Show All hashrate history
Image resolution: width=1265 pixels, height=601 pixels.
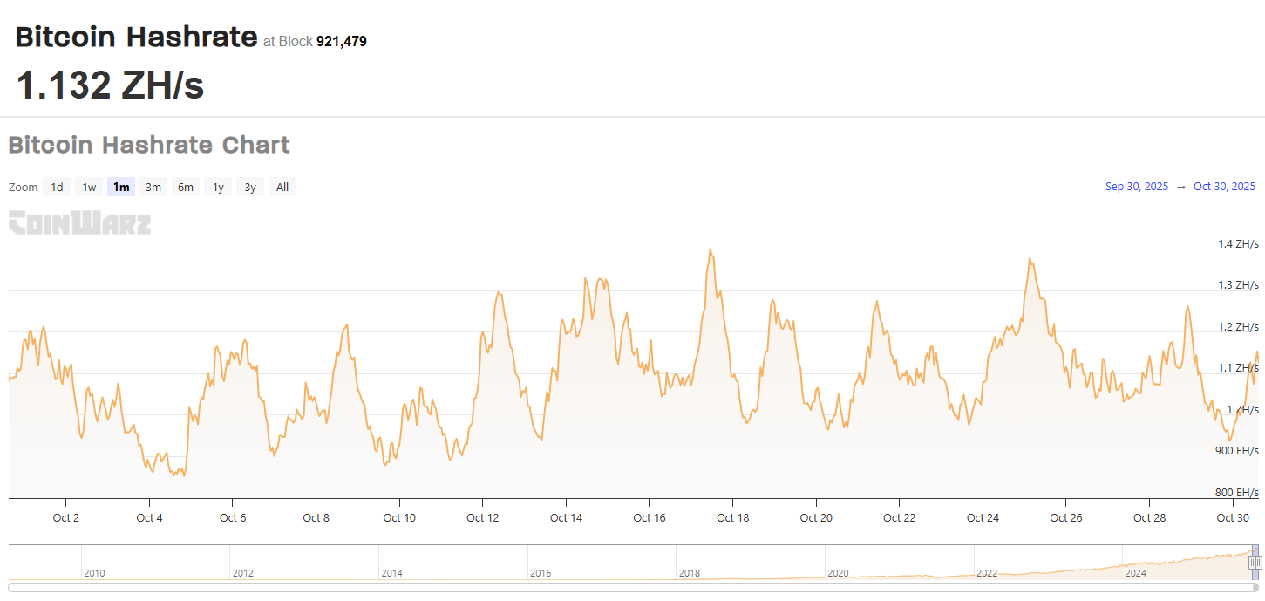[282, 187]
